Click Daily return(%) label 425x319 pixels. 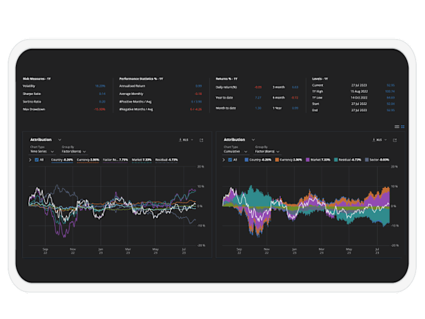pos(226,87)
